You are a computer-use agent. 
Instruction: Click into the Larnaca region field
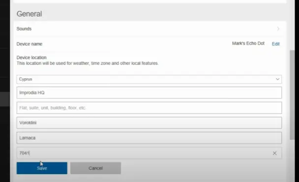(x=149, y=138)
